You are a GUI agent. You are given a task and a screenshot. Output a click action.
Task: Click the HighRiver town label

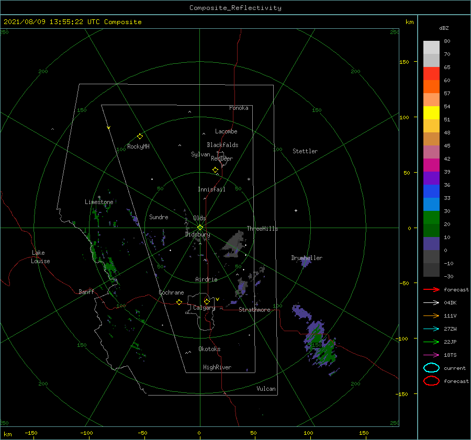(x=217, y=367)
